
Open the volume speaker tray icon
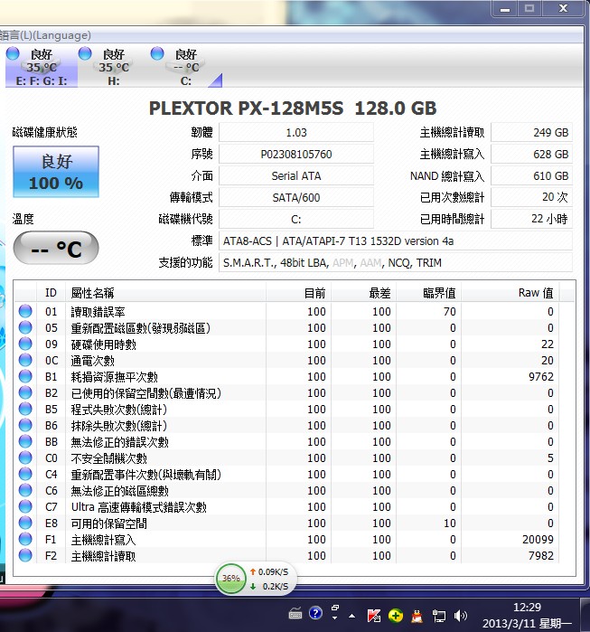(x=460, y=616)
